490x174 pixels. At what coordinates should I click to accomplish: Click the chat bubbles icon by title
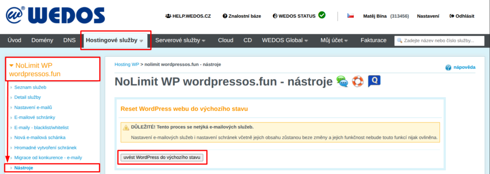coord(342,82)
